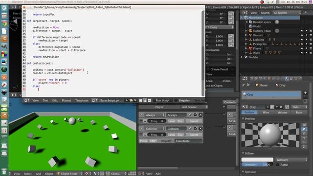The image size is (313, 176).
Task: Open the All Scenes display dropdown
Action: coord(287,13)
